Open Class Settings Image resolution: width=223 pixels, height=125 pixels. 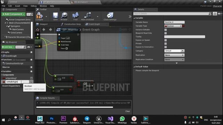[110, 16]
